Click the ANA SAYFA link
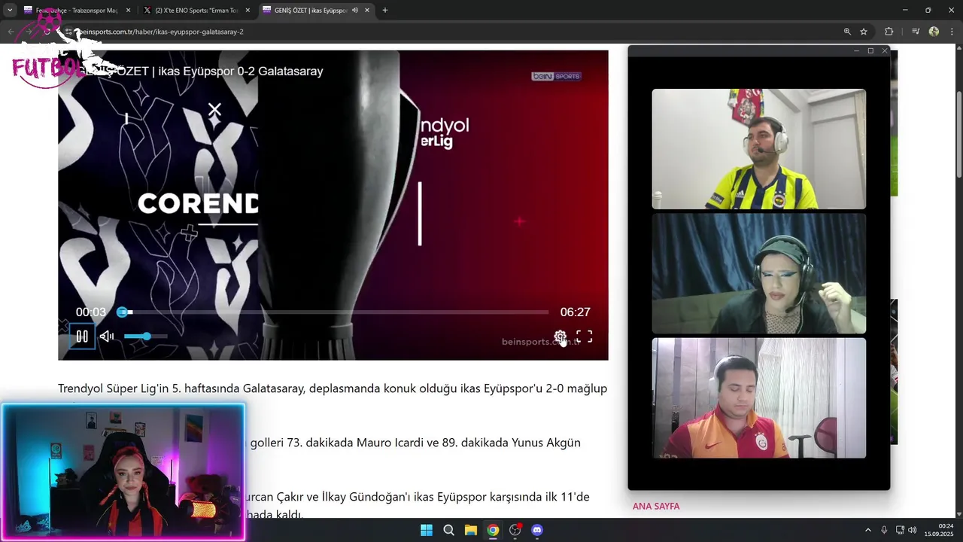Screen dimensions: 963x542 (x=656, y=507)
